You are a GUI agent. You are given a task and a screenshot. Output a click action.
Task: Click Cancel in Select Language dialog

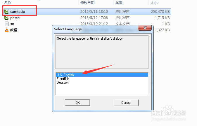pyautogui.click(x=126, y=103)
